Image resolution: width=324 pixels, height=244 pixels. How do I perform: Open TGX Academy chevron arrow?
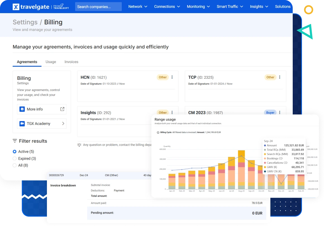point(63,124)
